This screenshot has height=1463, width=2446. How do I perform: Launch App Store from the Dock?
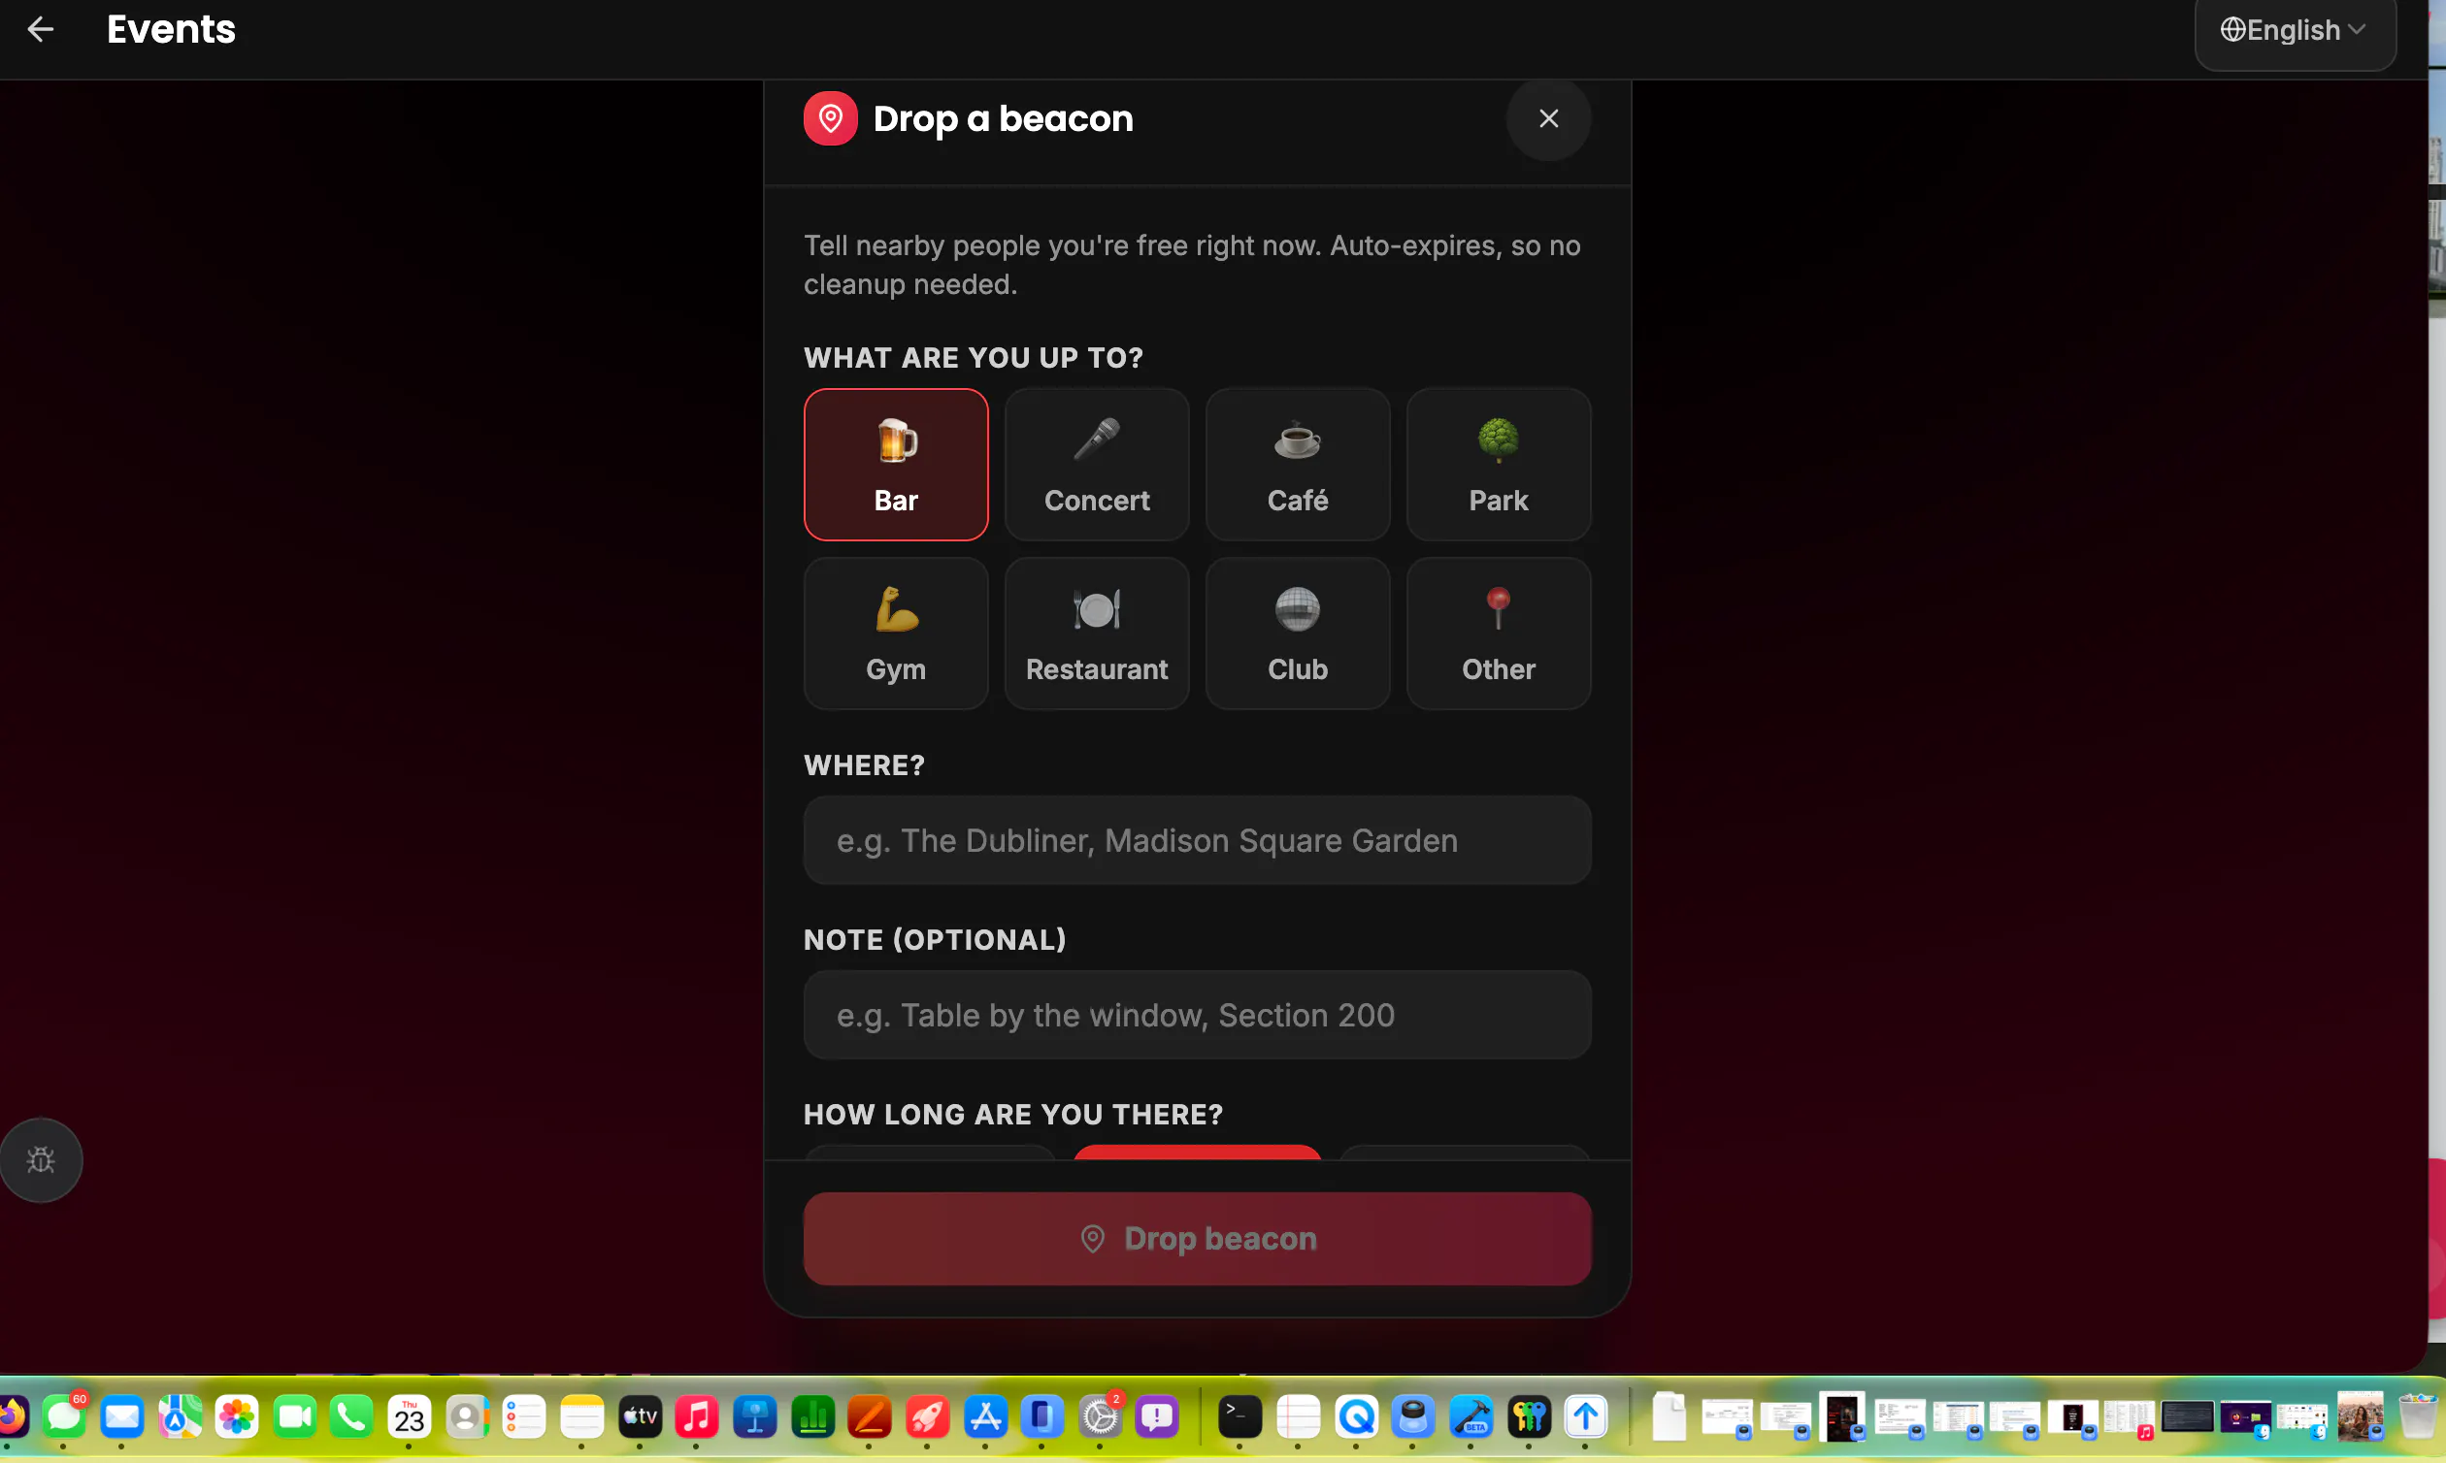pyautogui.click(x=985, y=1418)
